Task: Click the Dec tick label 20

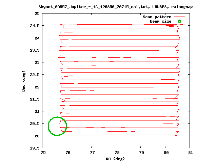Action: pyautogui.click(x=37, y=136)
